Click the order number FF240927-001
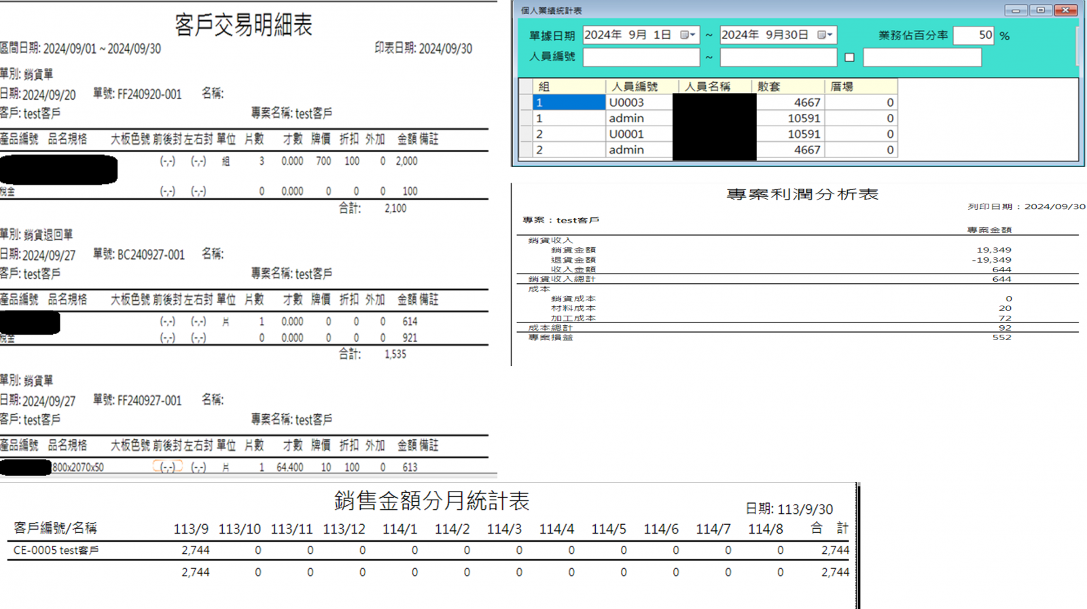The image size is (1087, 609). pyautogui.click(x=149, y=401)
